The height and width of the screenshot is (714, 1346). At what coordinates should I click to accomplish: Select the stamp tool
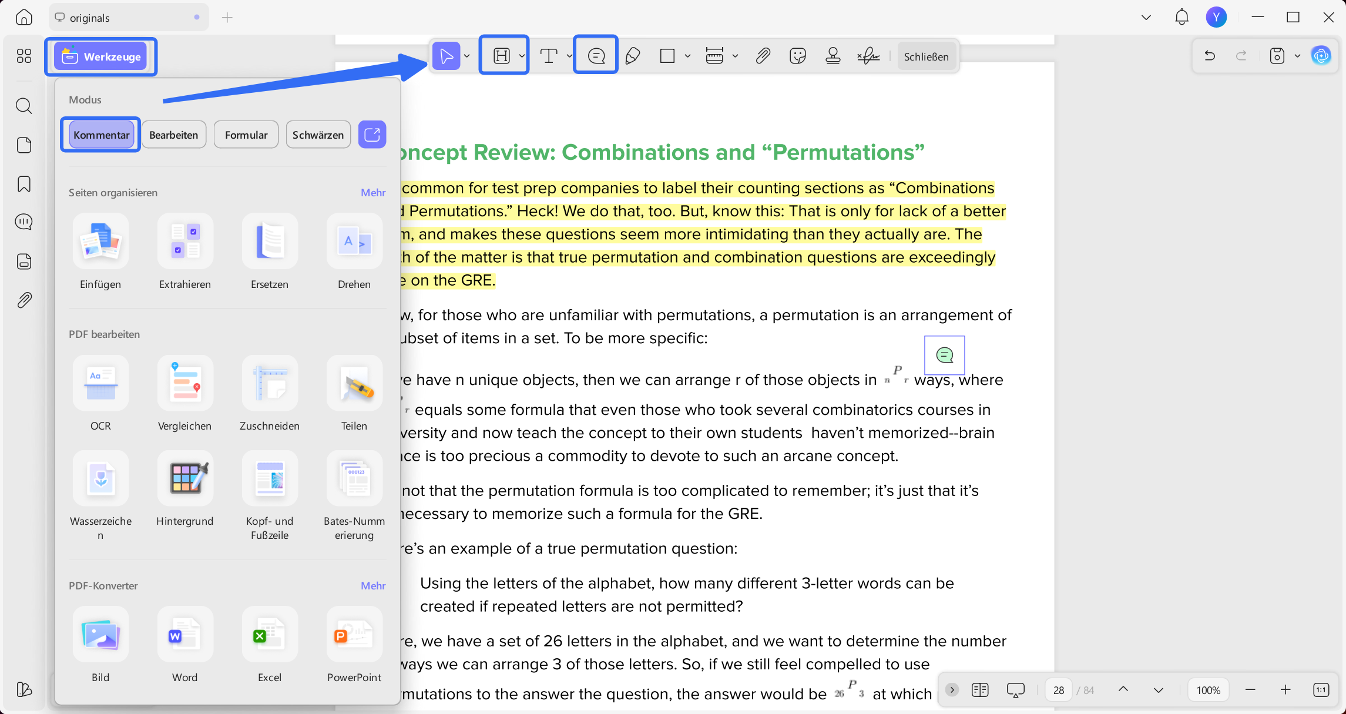click(833, 56)
